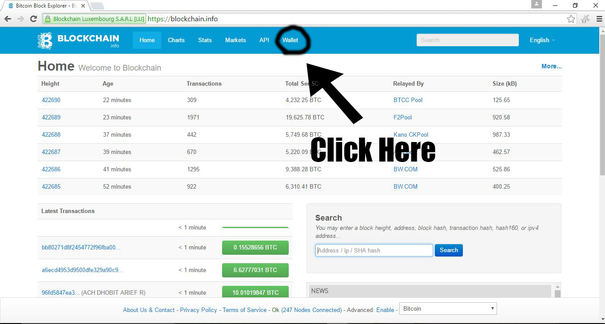The width and height of the screenshot is (605, 324).
Task: Click the 19,625.78 BTC total cell
Action: pyautogui.click(x=305, y=117)
